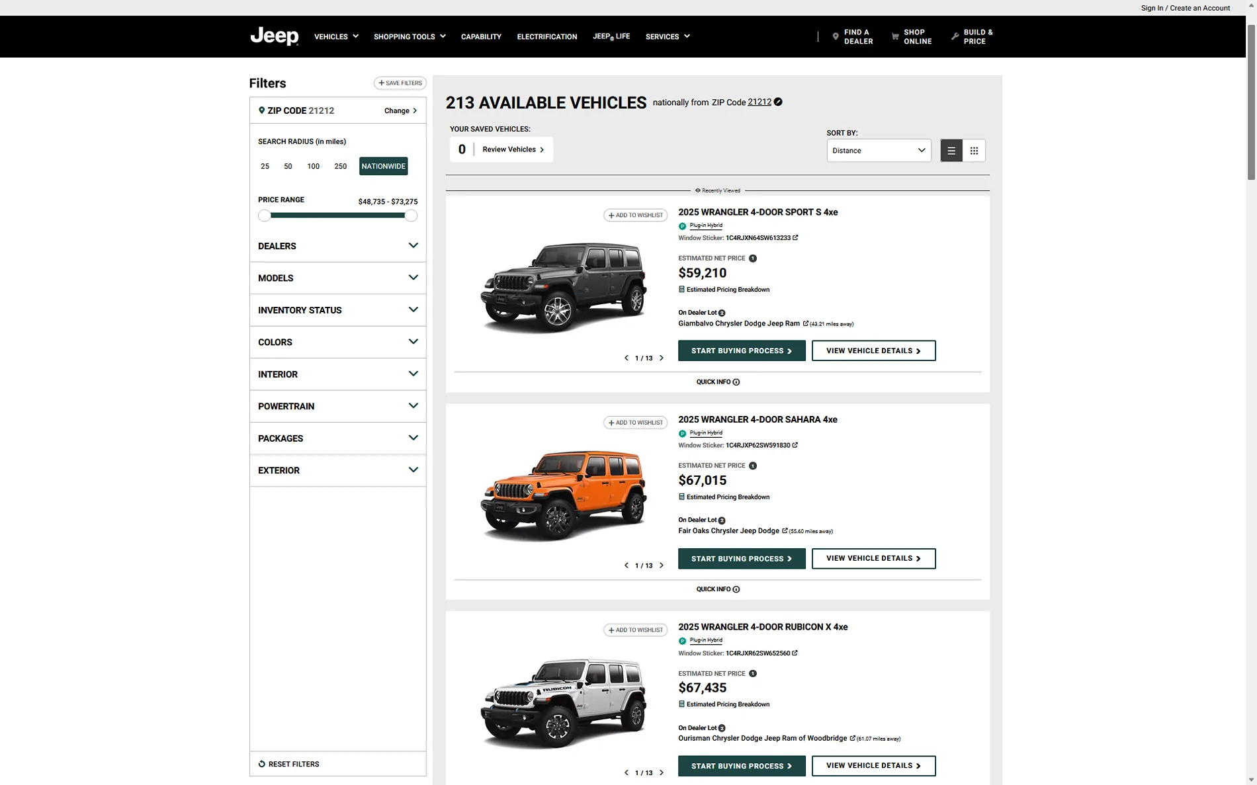Expand the Exterior filter
Screen dimensions: 1257x785
click(337, 470)
